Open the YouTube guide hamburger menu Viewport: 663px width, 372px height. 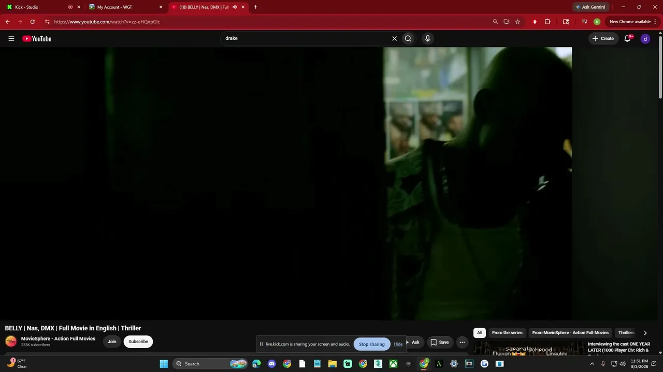(x=11, y=39)
